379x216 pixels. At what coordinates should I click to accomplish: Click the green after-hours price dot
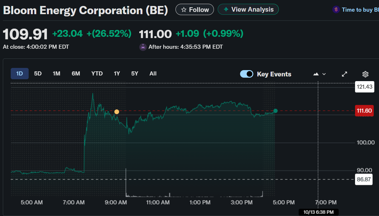pos(276,111)
